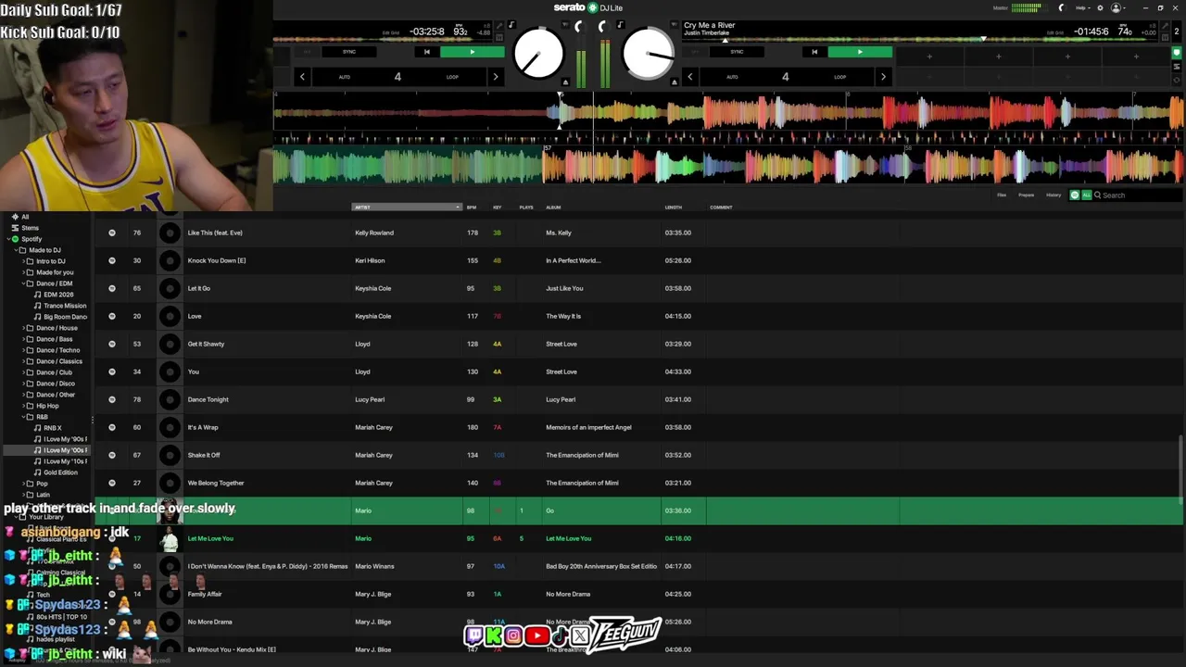Toggle LOOP on the left deck
Viewport: 1186px width, 667px height.
[452, 77]
